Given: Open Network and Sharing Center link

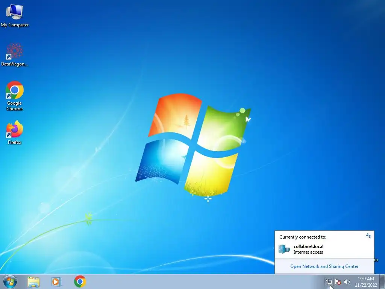Looking at the screenshot, I should coord(324,266).
